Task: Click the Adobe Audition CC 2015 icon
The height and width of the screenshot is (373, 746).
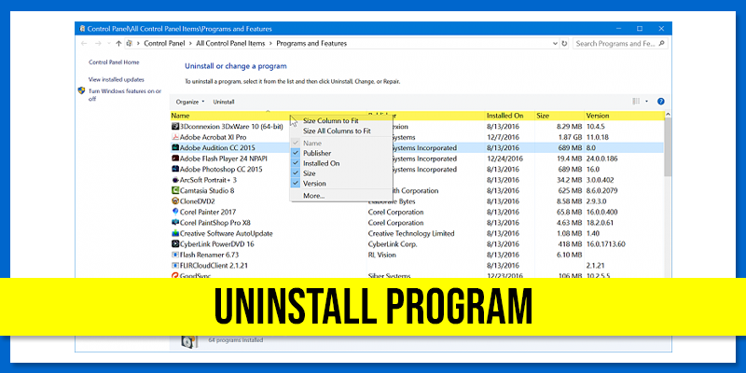Action: pos(175,148)
